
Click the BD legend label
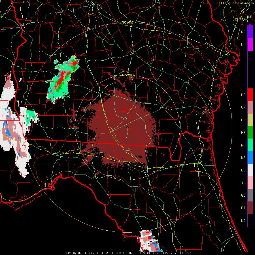[x=243, y=120]
